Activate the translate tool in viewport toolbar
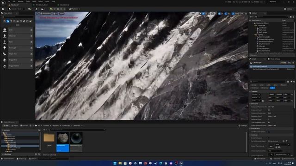Image resolution: width=296 pixels, height=166 pixels. 203,13
